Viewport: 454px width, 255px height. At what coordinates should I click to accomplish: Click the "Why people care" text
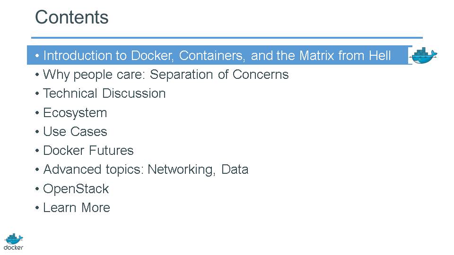pos(93,75)
